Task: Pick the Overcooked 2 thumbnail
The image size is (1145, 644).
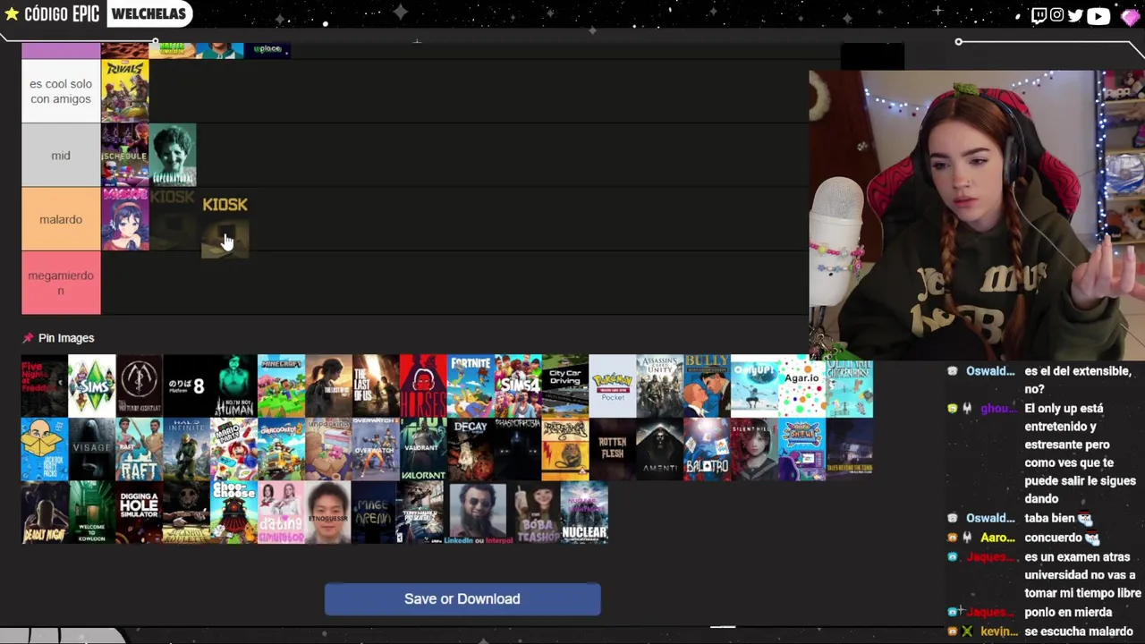Action: click(x=281, y=450)
